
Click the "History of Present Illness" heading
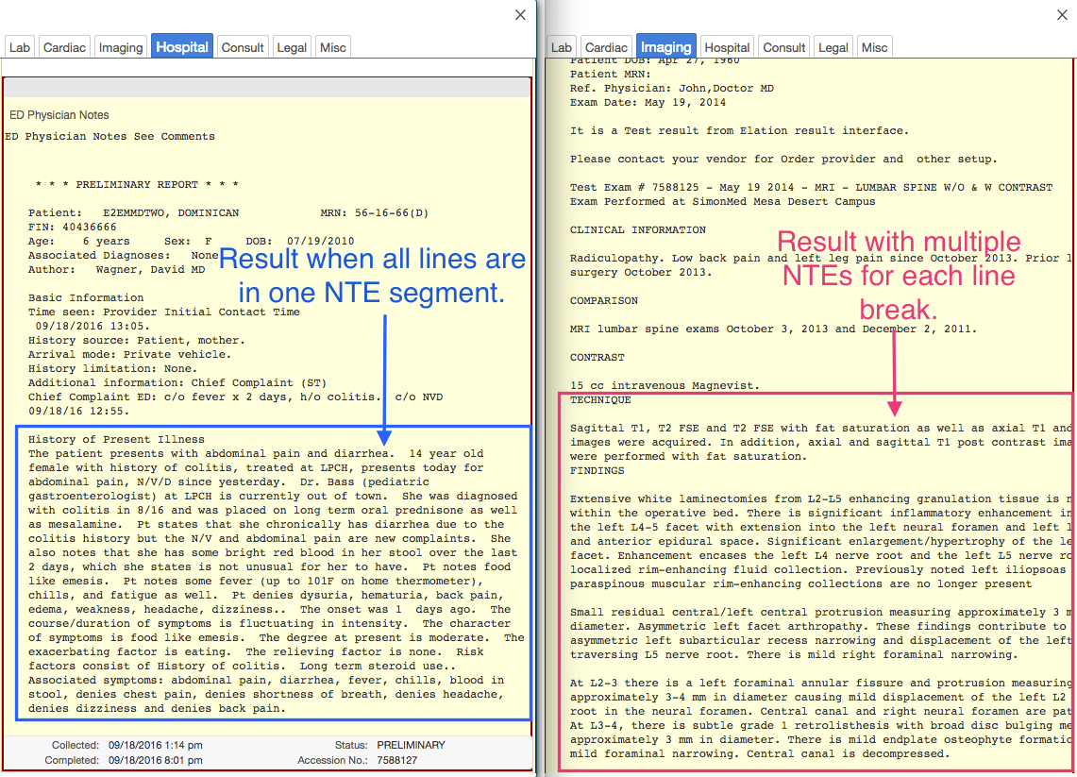[117, 440]
